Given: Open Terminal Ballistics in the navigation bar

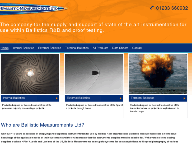Looking at the screenshot, I should [x=77, y=48].
